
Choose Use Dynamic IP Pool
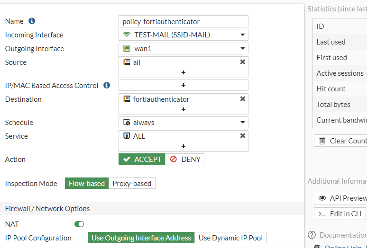click(230, 238)
